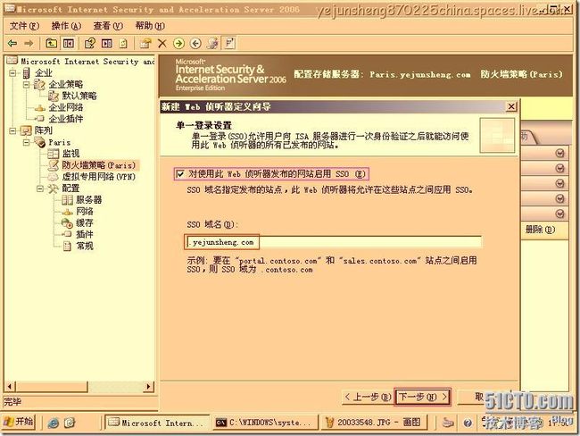Collapse the 阵列 tree node
580x436 pixels.
tap(13, 130)
